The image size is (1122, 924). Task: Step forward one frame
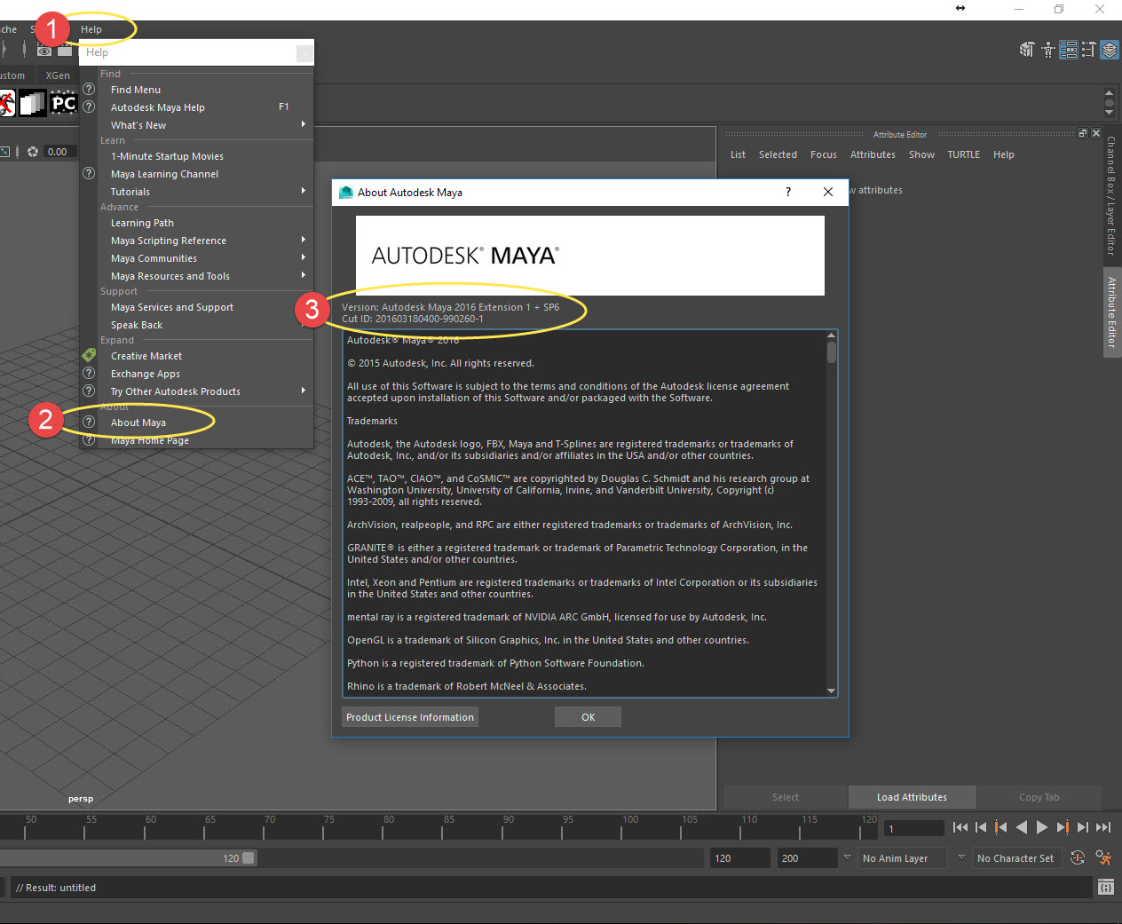point(1083,827)
